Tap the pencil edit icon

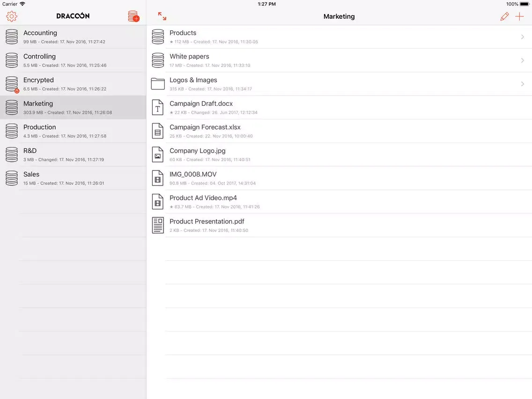pos(504,16)
